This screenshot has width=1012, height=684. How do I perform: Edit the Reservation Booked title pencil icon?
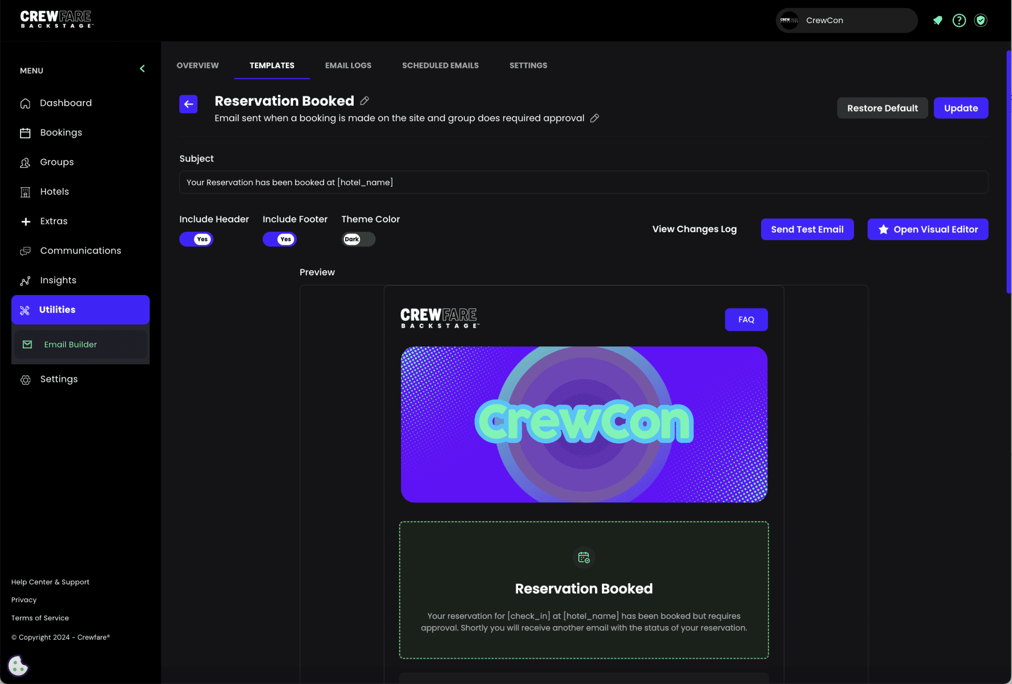tap(365, 101)
